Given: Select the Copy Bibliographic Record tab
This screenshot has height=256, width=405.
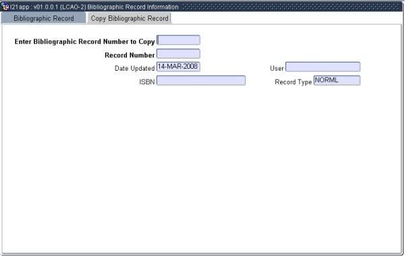Looking at the screenshot, I should (130, 18).
